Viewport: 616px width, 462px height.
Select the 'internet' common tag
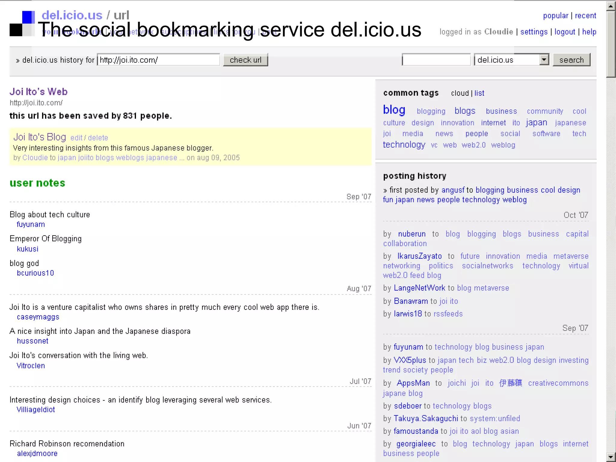[493, 123]
